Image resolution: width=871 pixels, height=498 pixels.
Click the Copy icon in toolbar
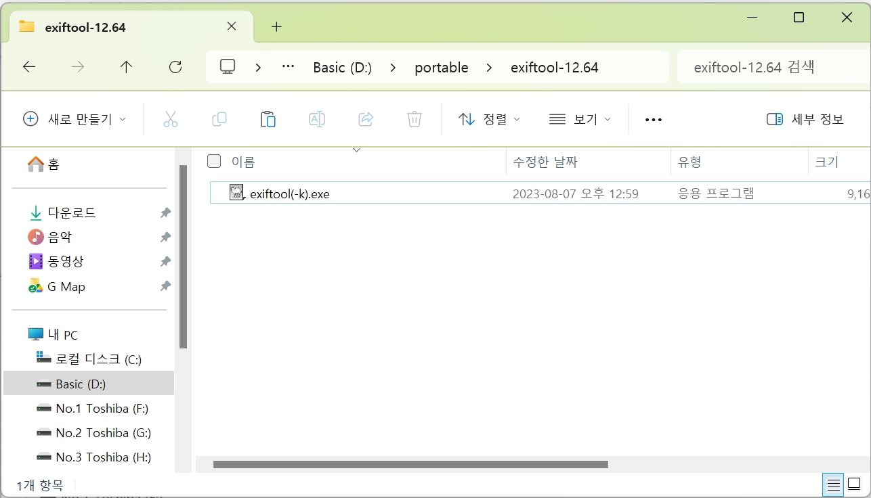click(219, 119)
